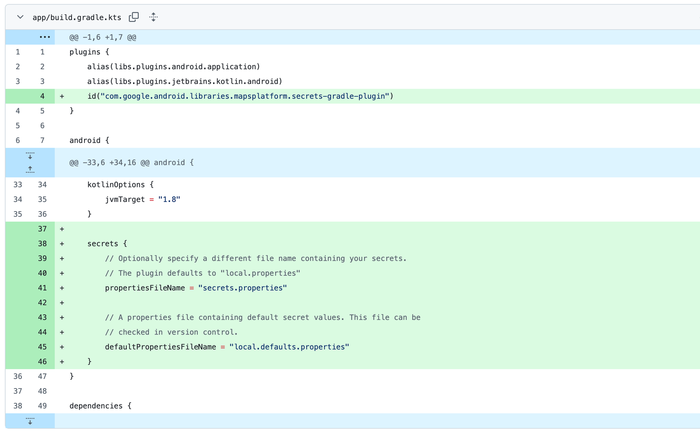Open the app/build.gradle.kts file name
The width and height of the screenshot is (700, 434).
click(x=77, y=17)
